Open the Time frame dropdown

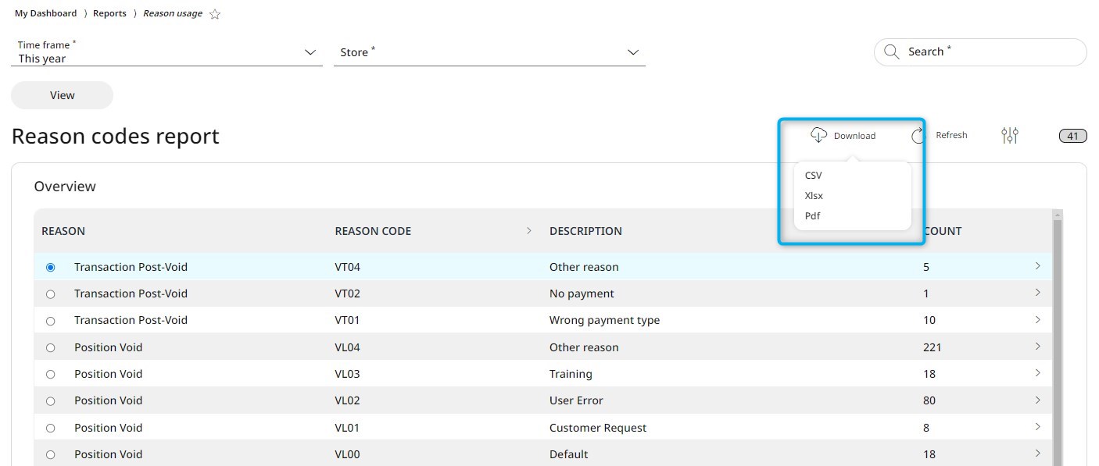pyautogui.click(x=166, y=52)
